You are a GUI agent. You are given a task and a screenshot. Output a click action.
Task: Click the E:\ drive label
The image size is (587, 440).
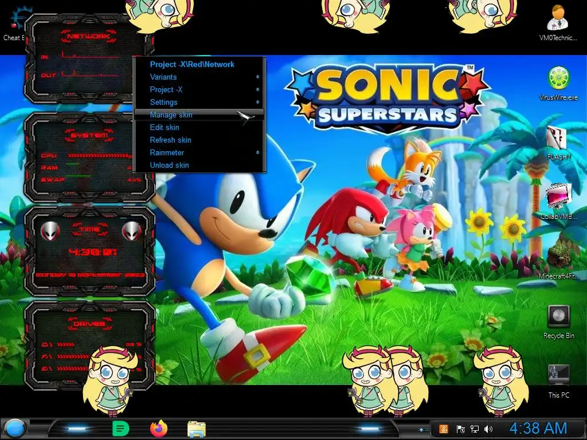pyautogui.click(x=47, y=369)
